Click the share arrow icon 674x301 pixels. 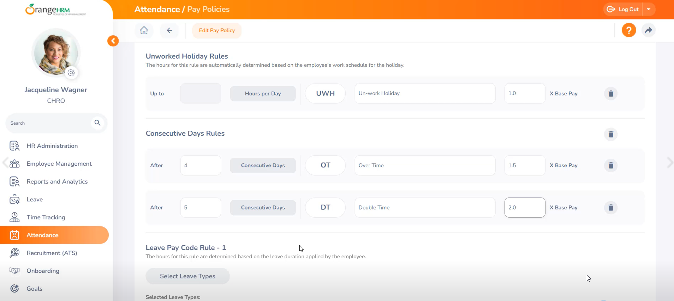[648, 30]
